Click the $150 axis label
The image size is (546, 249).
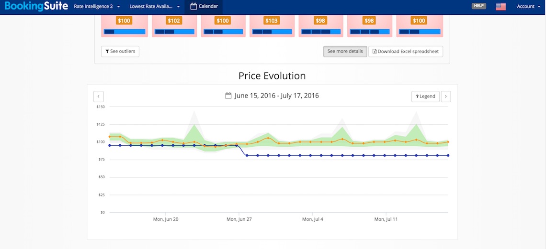(101, 107)
